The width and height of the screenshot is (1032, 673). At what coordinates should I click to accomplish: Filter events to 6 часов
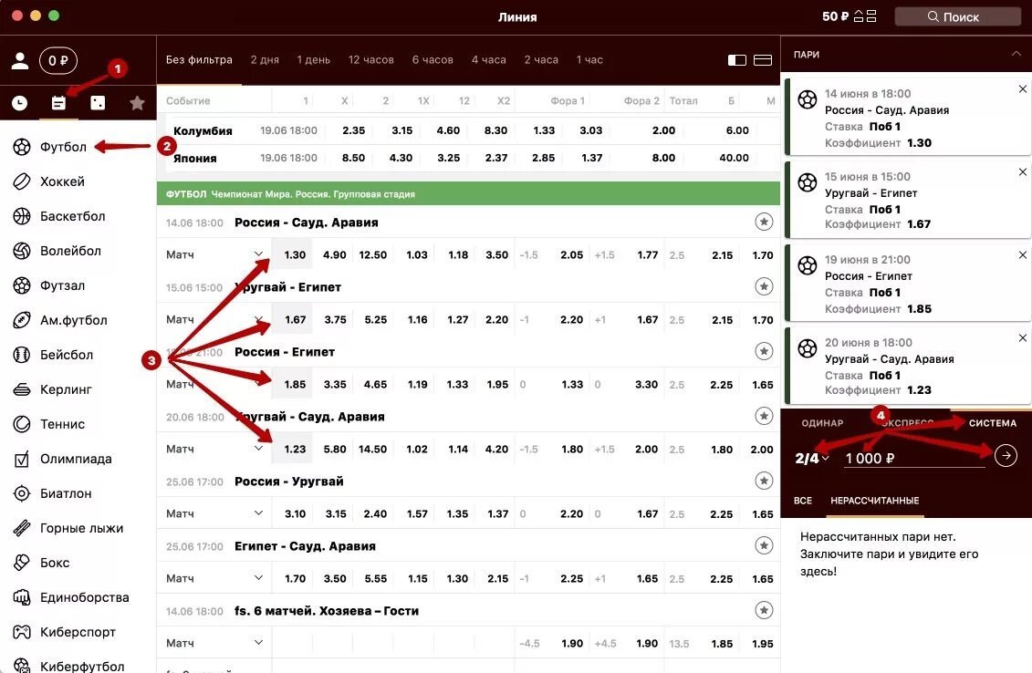click(x=433, y=60)
